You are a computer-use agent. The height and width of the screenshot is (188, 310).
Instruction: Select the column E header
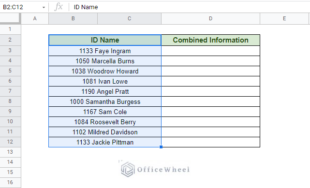click(x=284, y=18)
